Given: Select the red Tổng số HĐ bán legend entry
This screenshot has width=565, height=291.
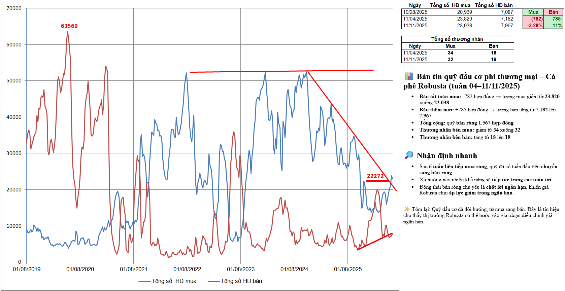Looking at the screenshot, I should coord(235,281).
